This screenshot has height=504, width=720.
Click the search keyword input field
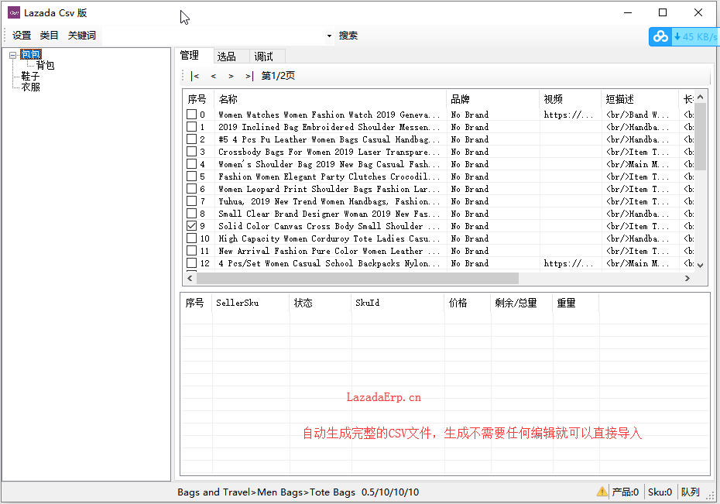point(214,36)
